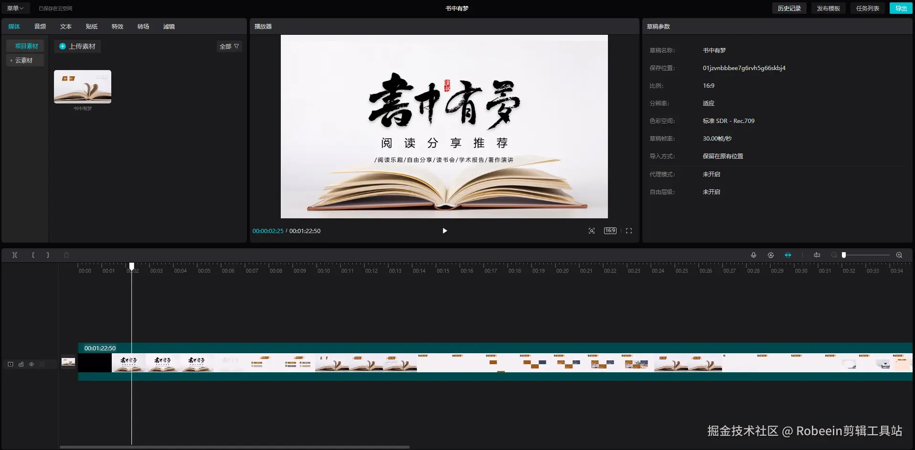
Task: Select the 书中有梦 media thumbnail
Action: 83,87
